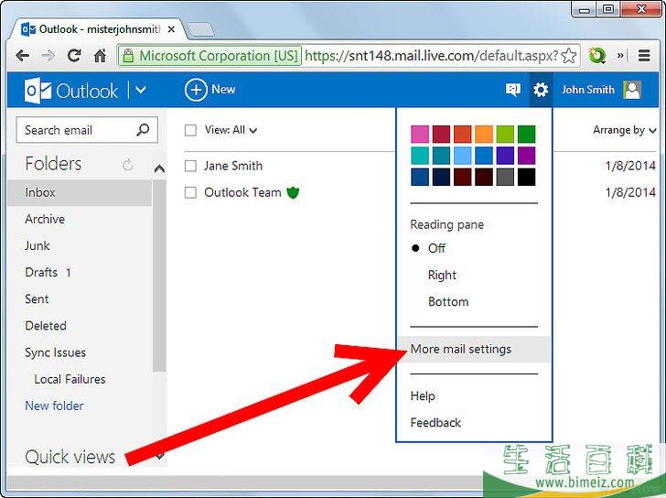Click the New folder link

pyautogui.click(x=54, y=406)
